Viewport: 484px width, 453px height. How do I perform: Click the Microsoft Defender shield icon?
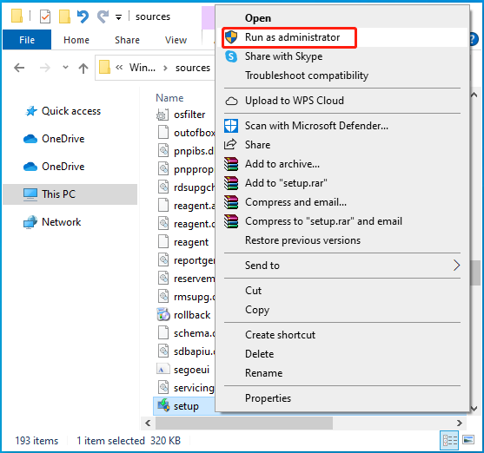pyautogui.click(x=231, y=126)
